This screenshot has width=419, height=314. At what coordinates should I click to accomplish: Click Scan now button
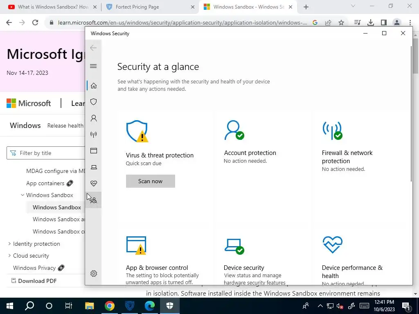[151, 181]
